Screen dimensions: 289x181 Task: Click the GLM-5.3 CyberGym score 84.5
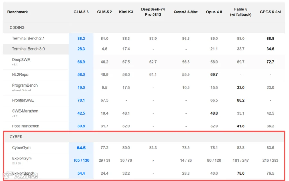[81, 148]
